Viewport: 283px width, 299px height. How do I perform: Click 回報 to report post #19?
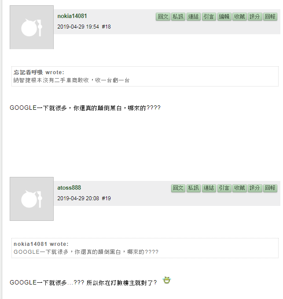[x=270, y=188]
